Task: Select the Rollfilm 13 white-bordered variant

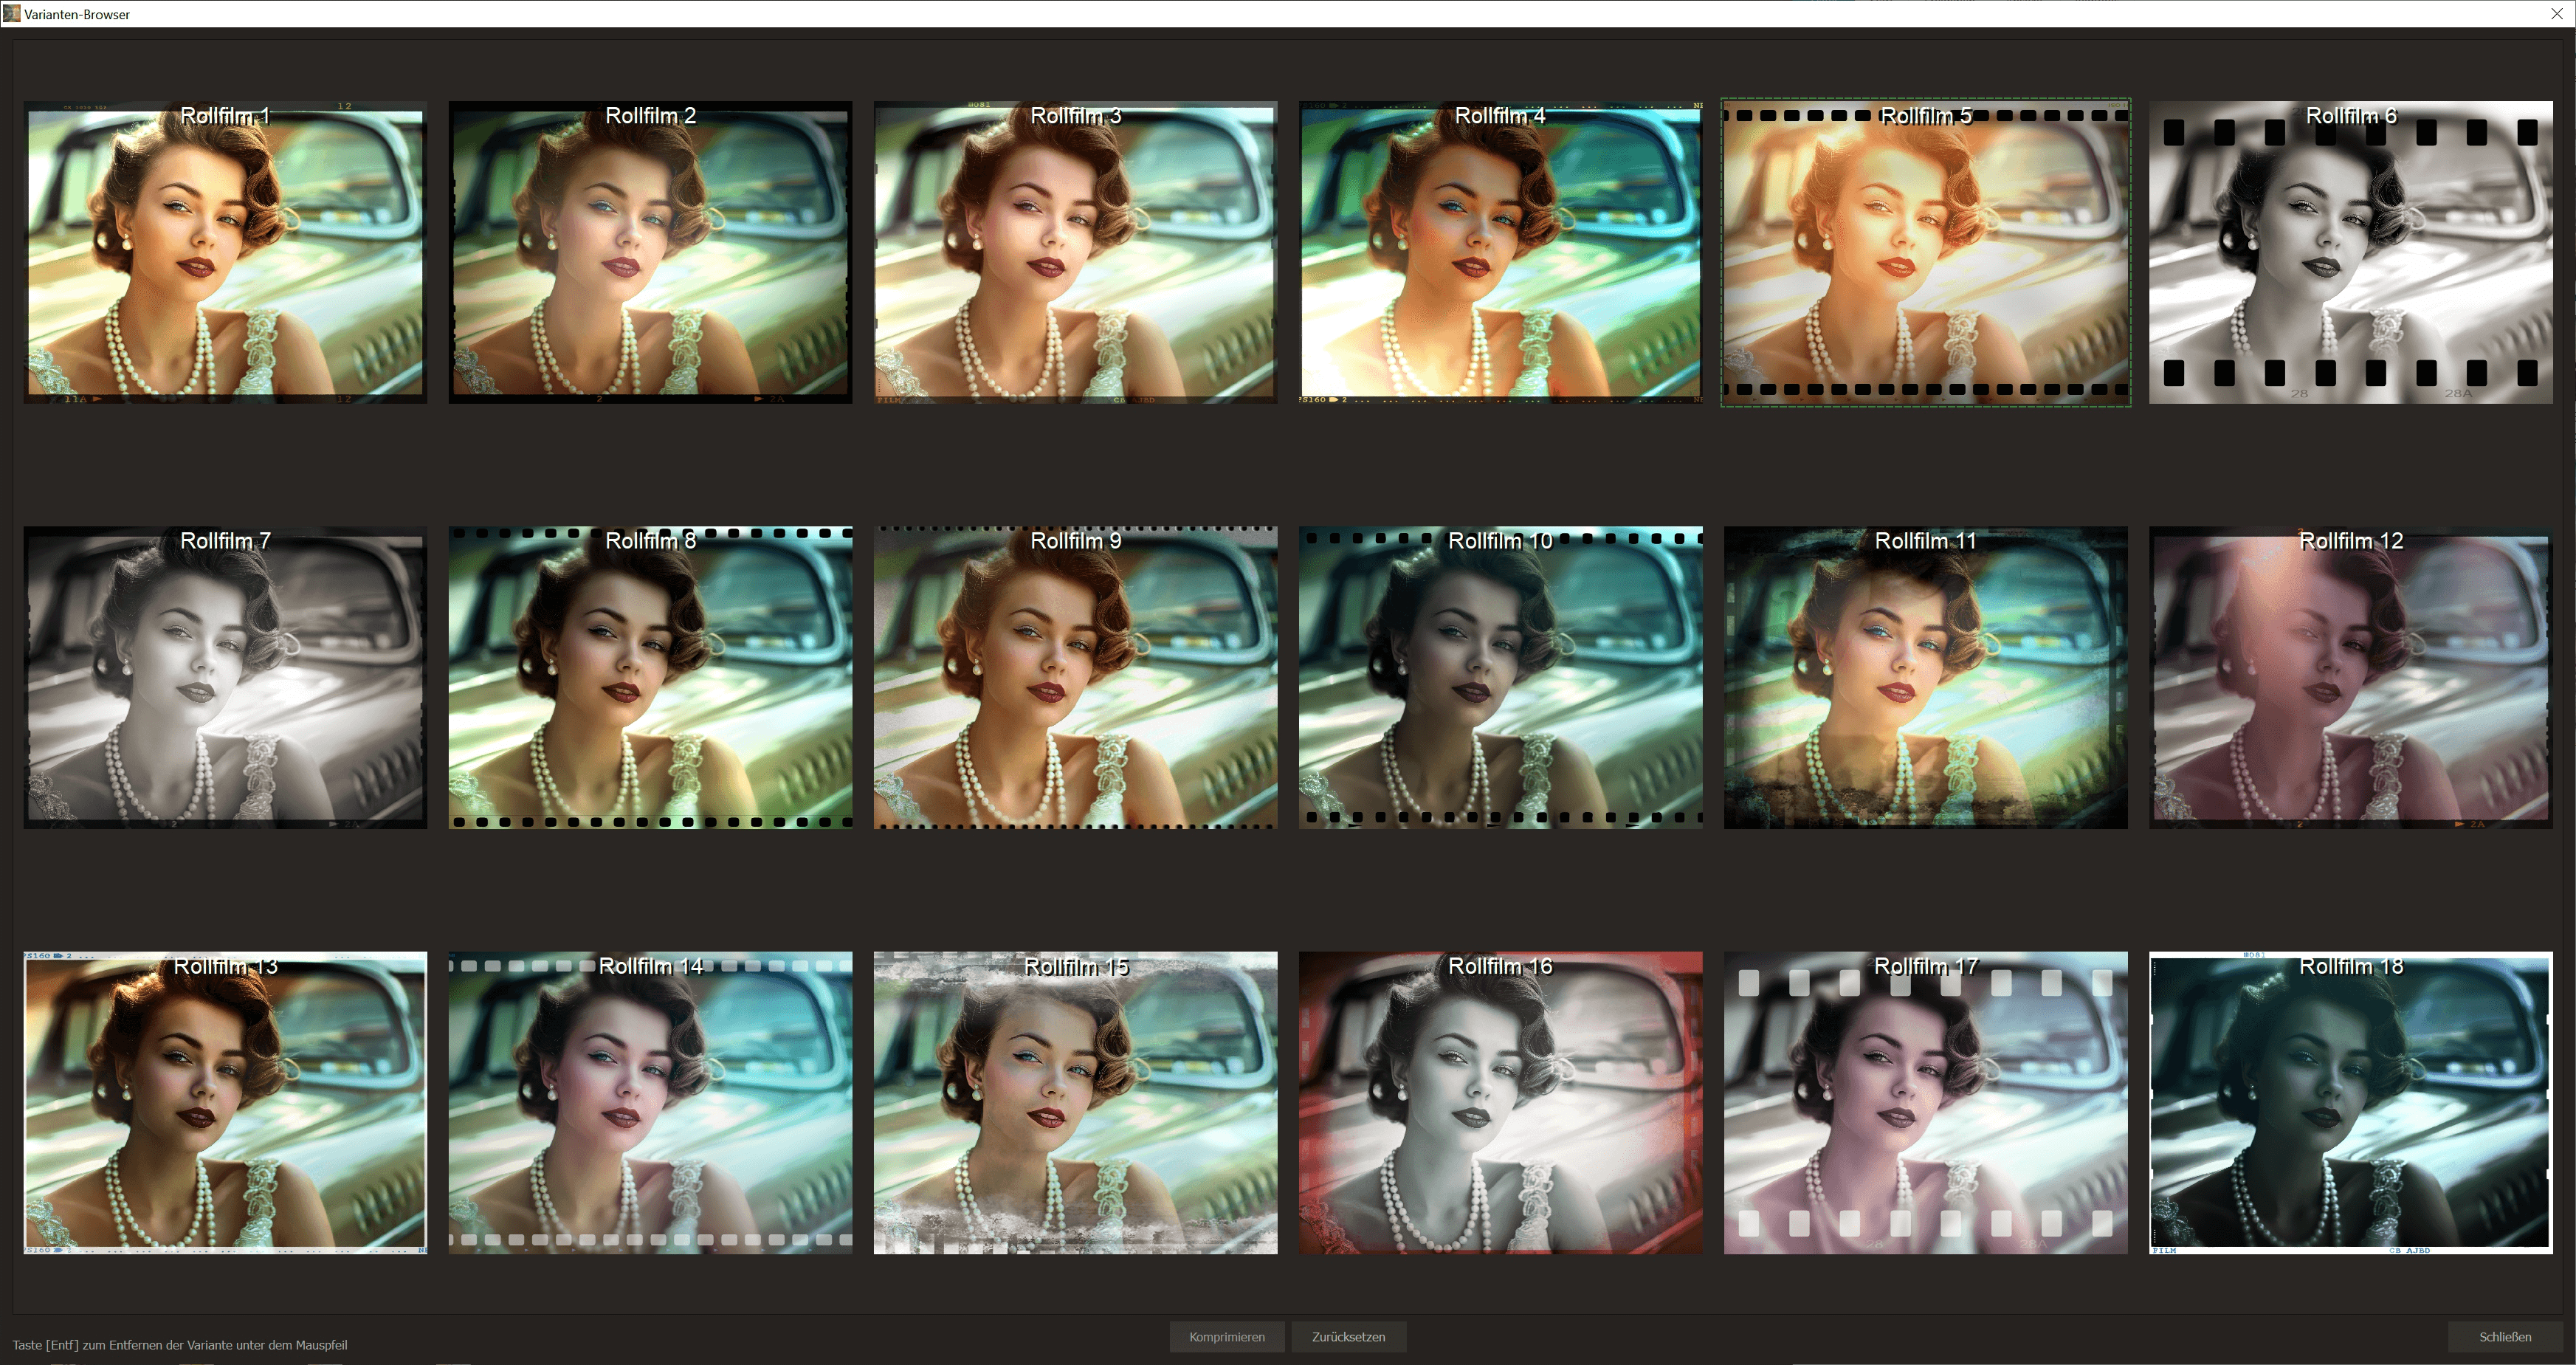Action: [x=225, y=1102]
